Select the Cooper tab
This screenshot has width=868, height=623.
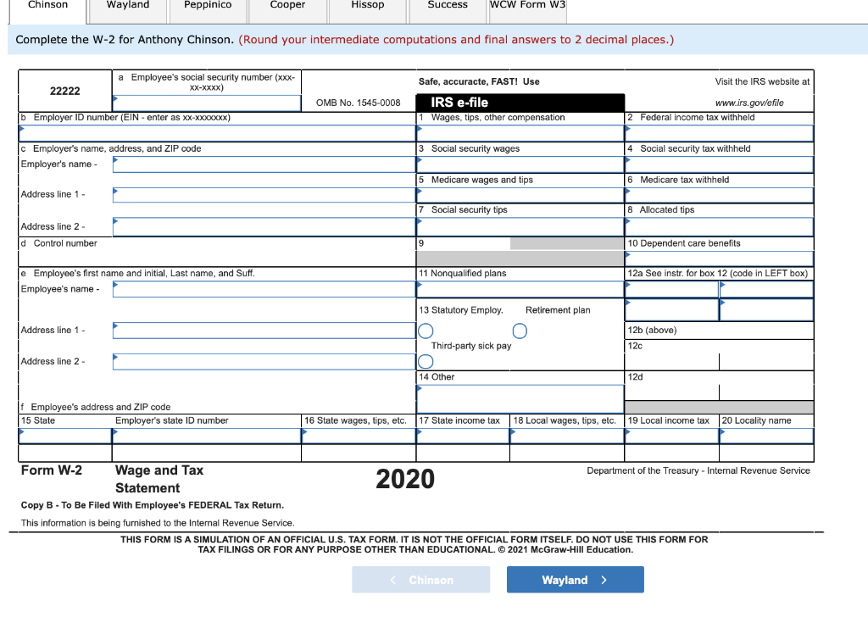pos(287,7)
